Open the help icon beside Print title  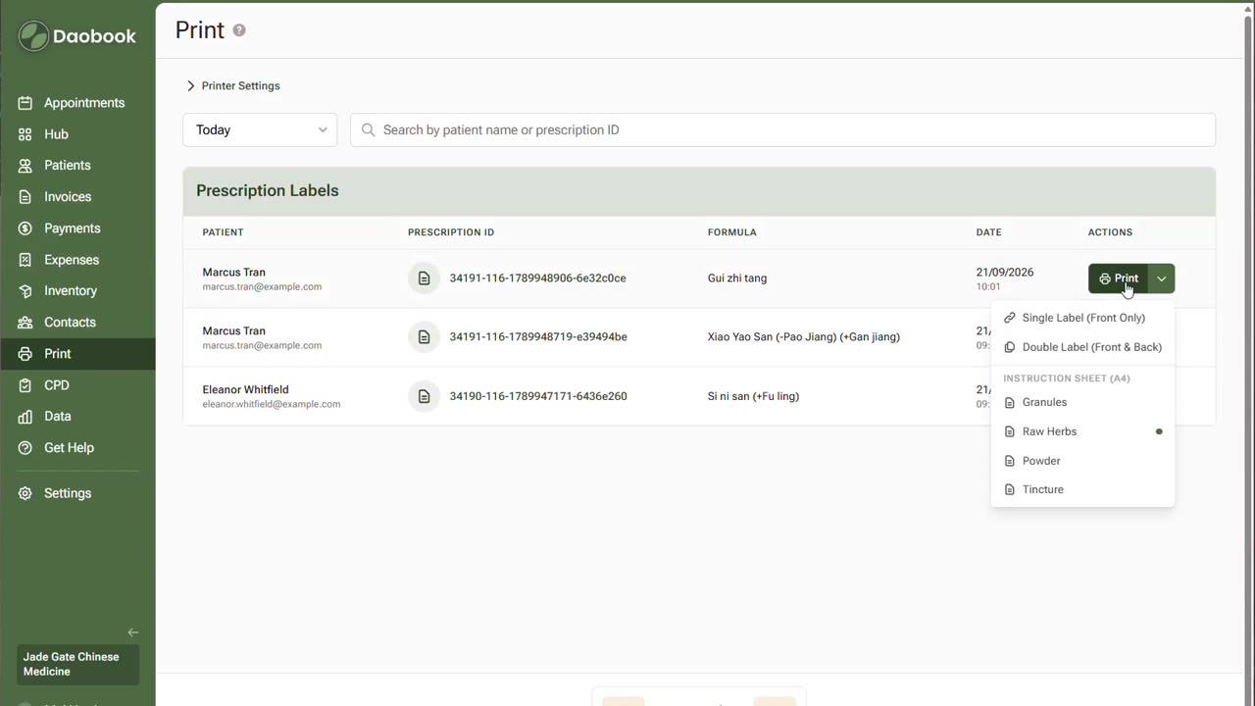tap(239, 30)
